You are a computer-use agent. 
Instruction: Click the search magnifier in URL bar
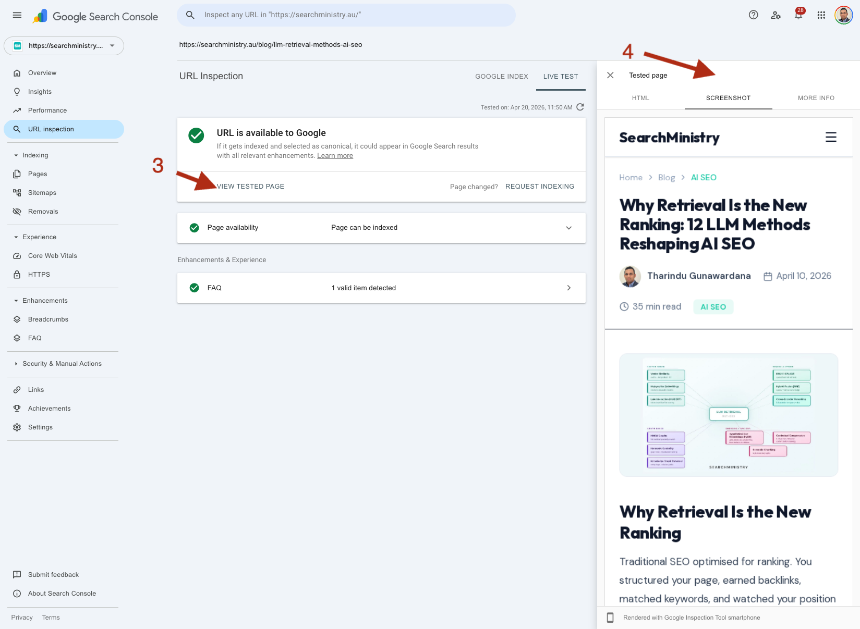190,15
